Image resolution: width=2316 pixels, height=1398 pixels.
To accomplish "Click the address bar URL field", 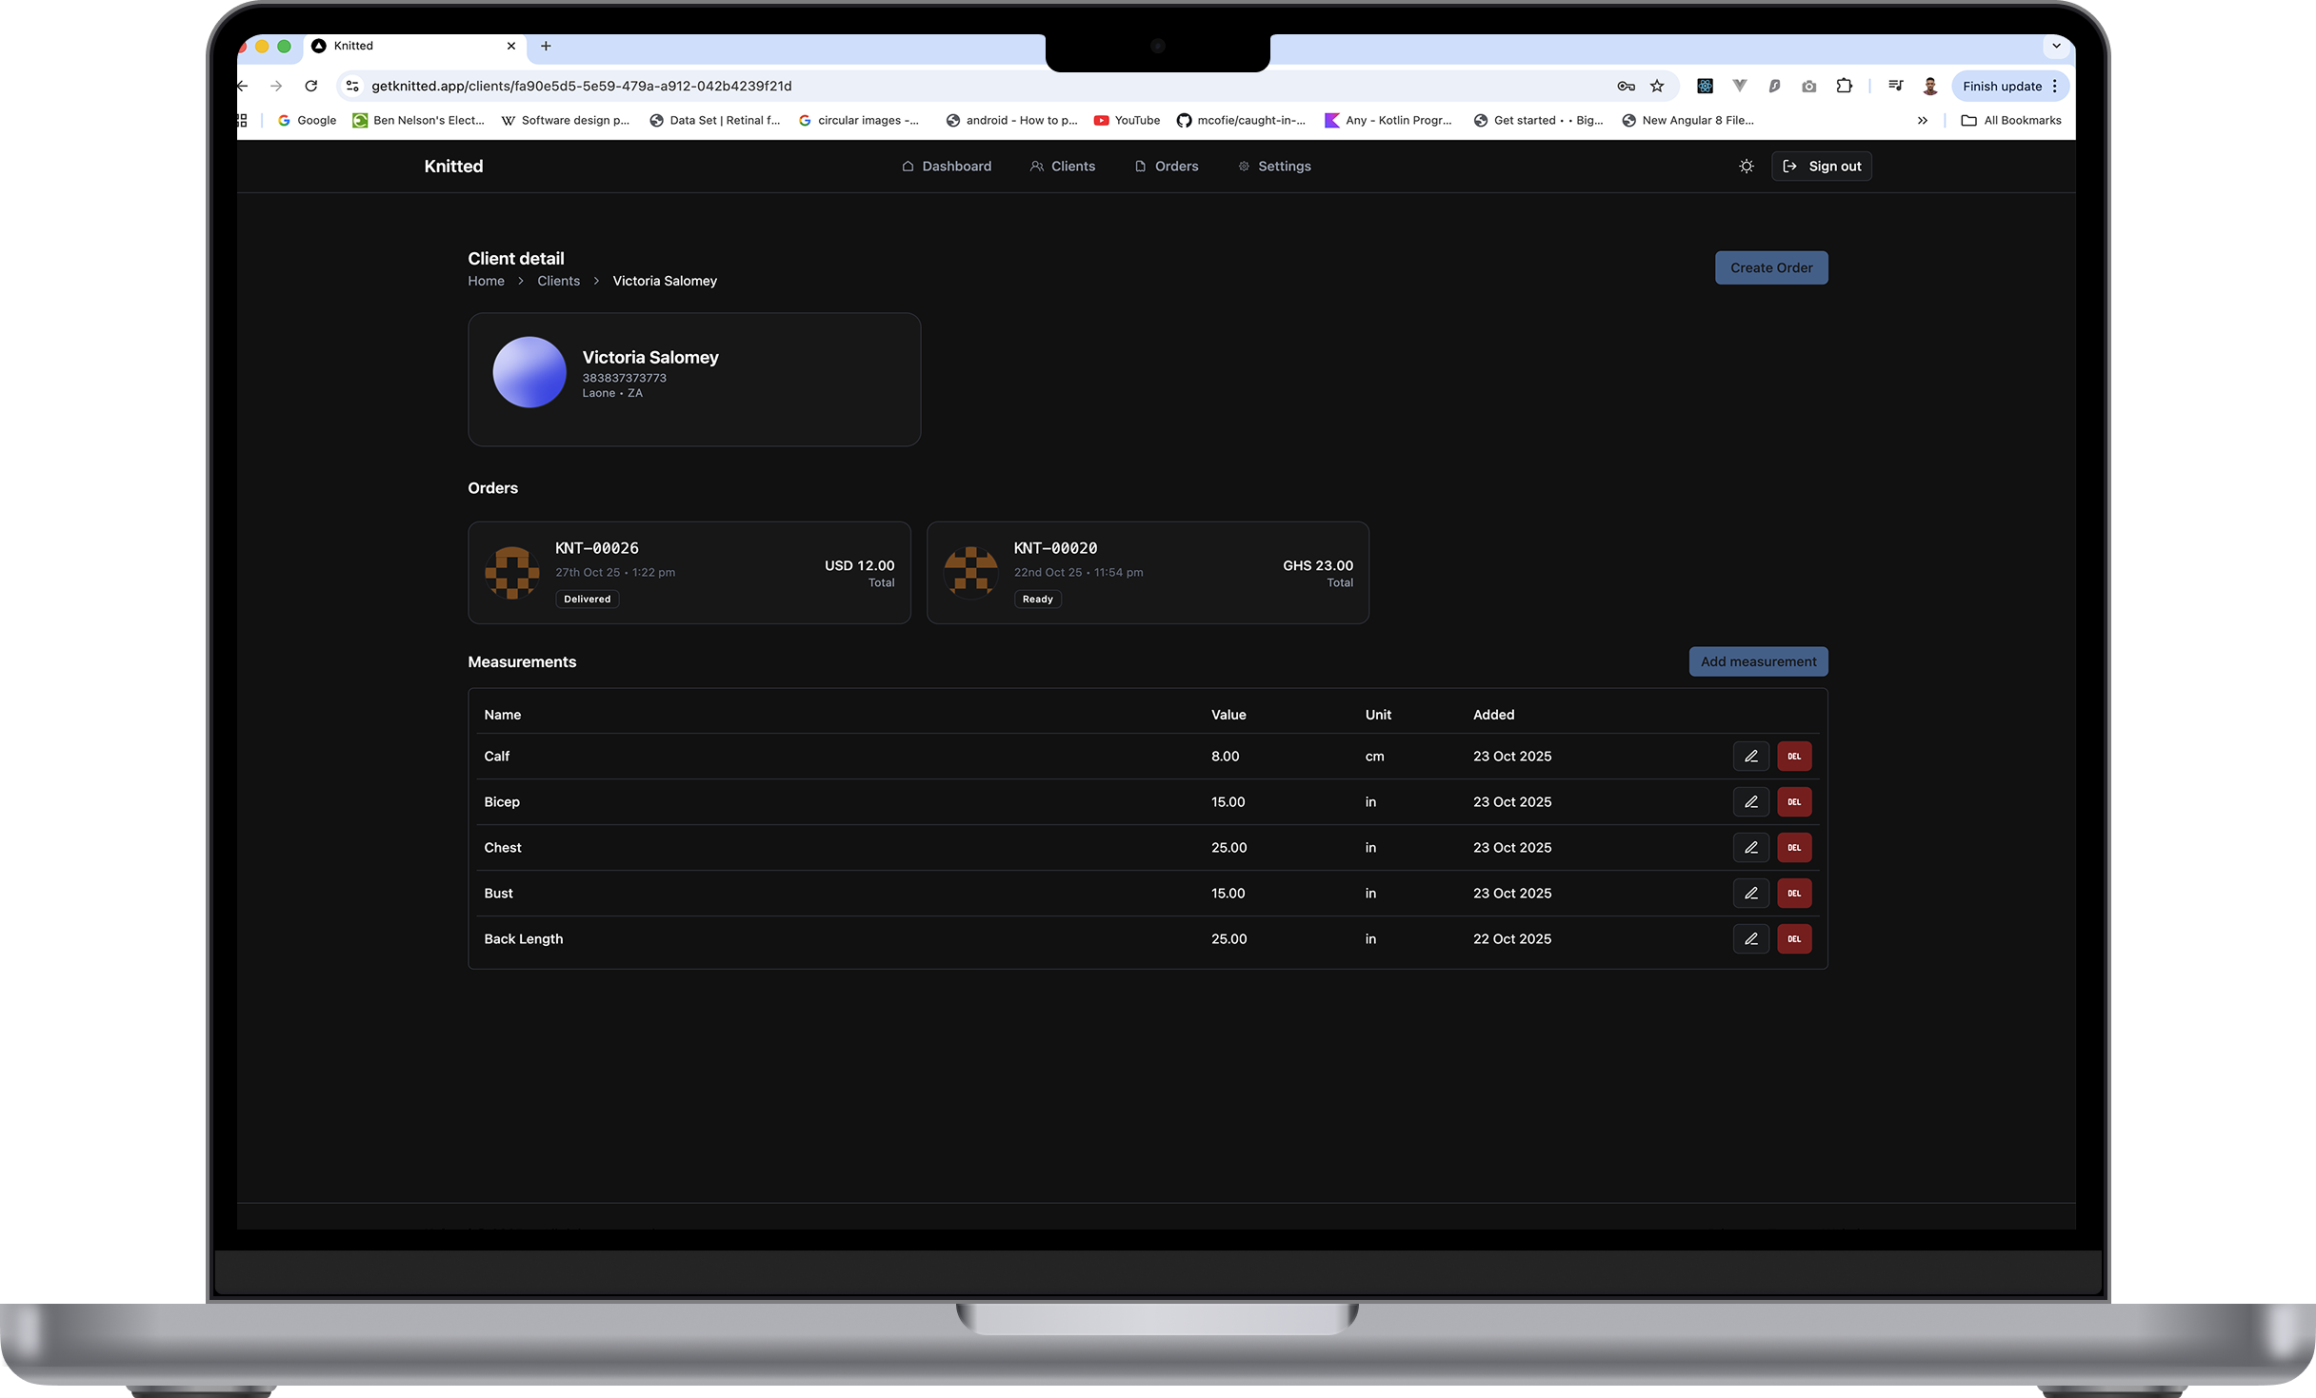I will point(857,87).
